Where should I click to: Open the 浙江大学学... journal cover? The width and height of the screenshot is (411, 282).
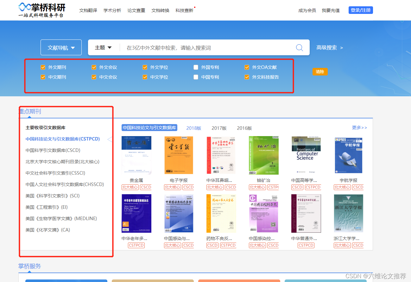pyautogui.click(x=349, y=213)
